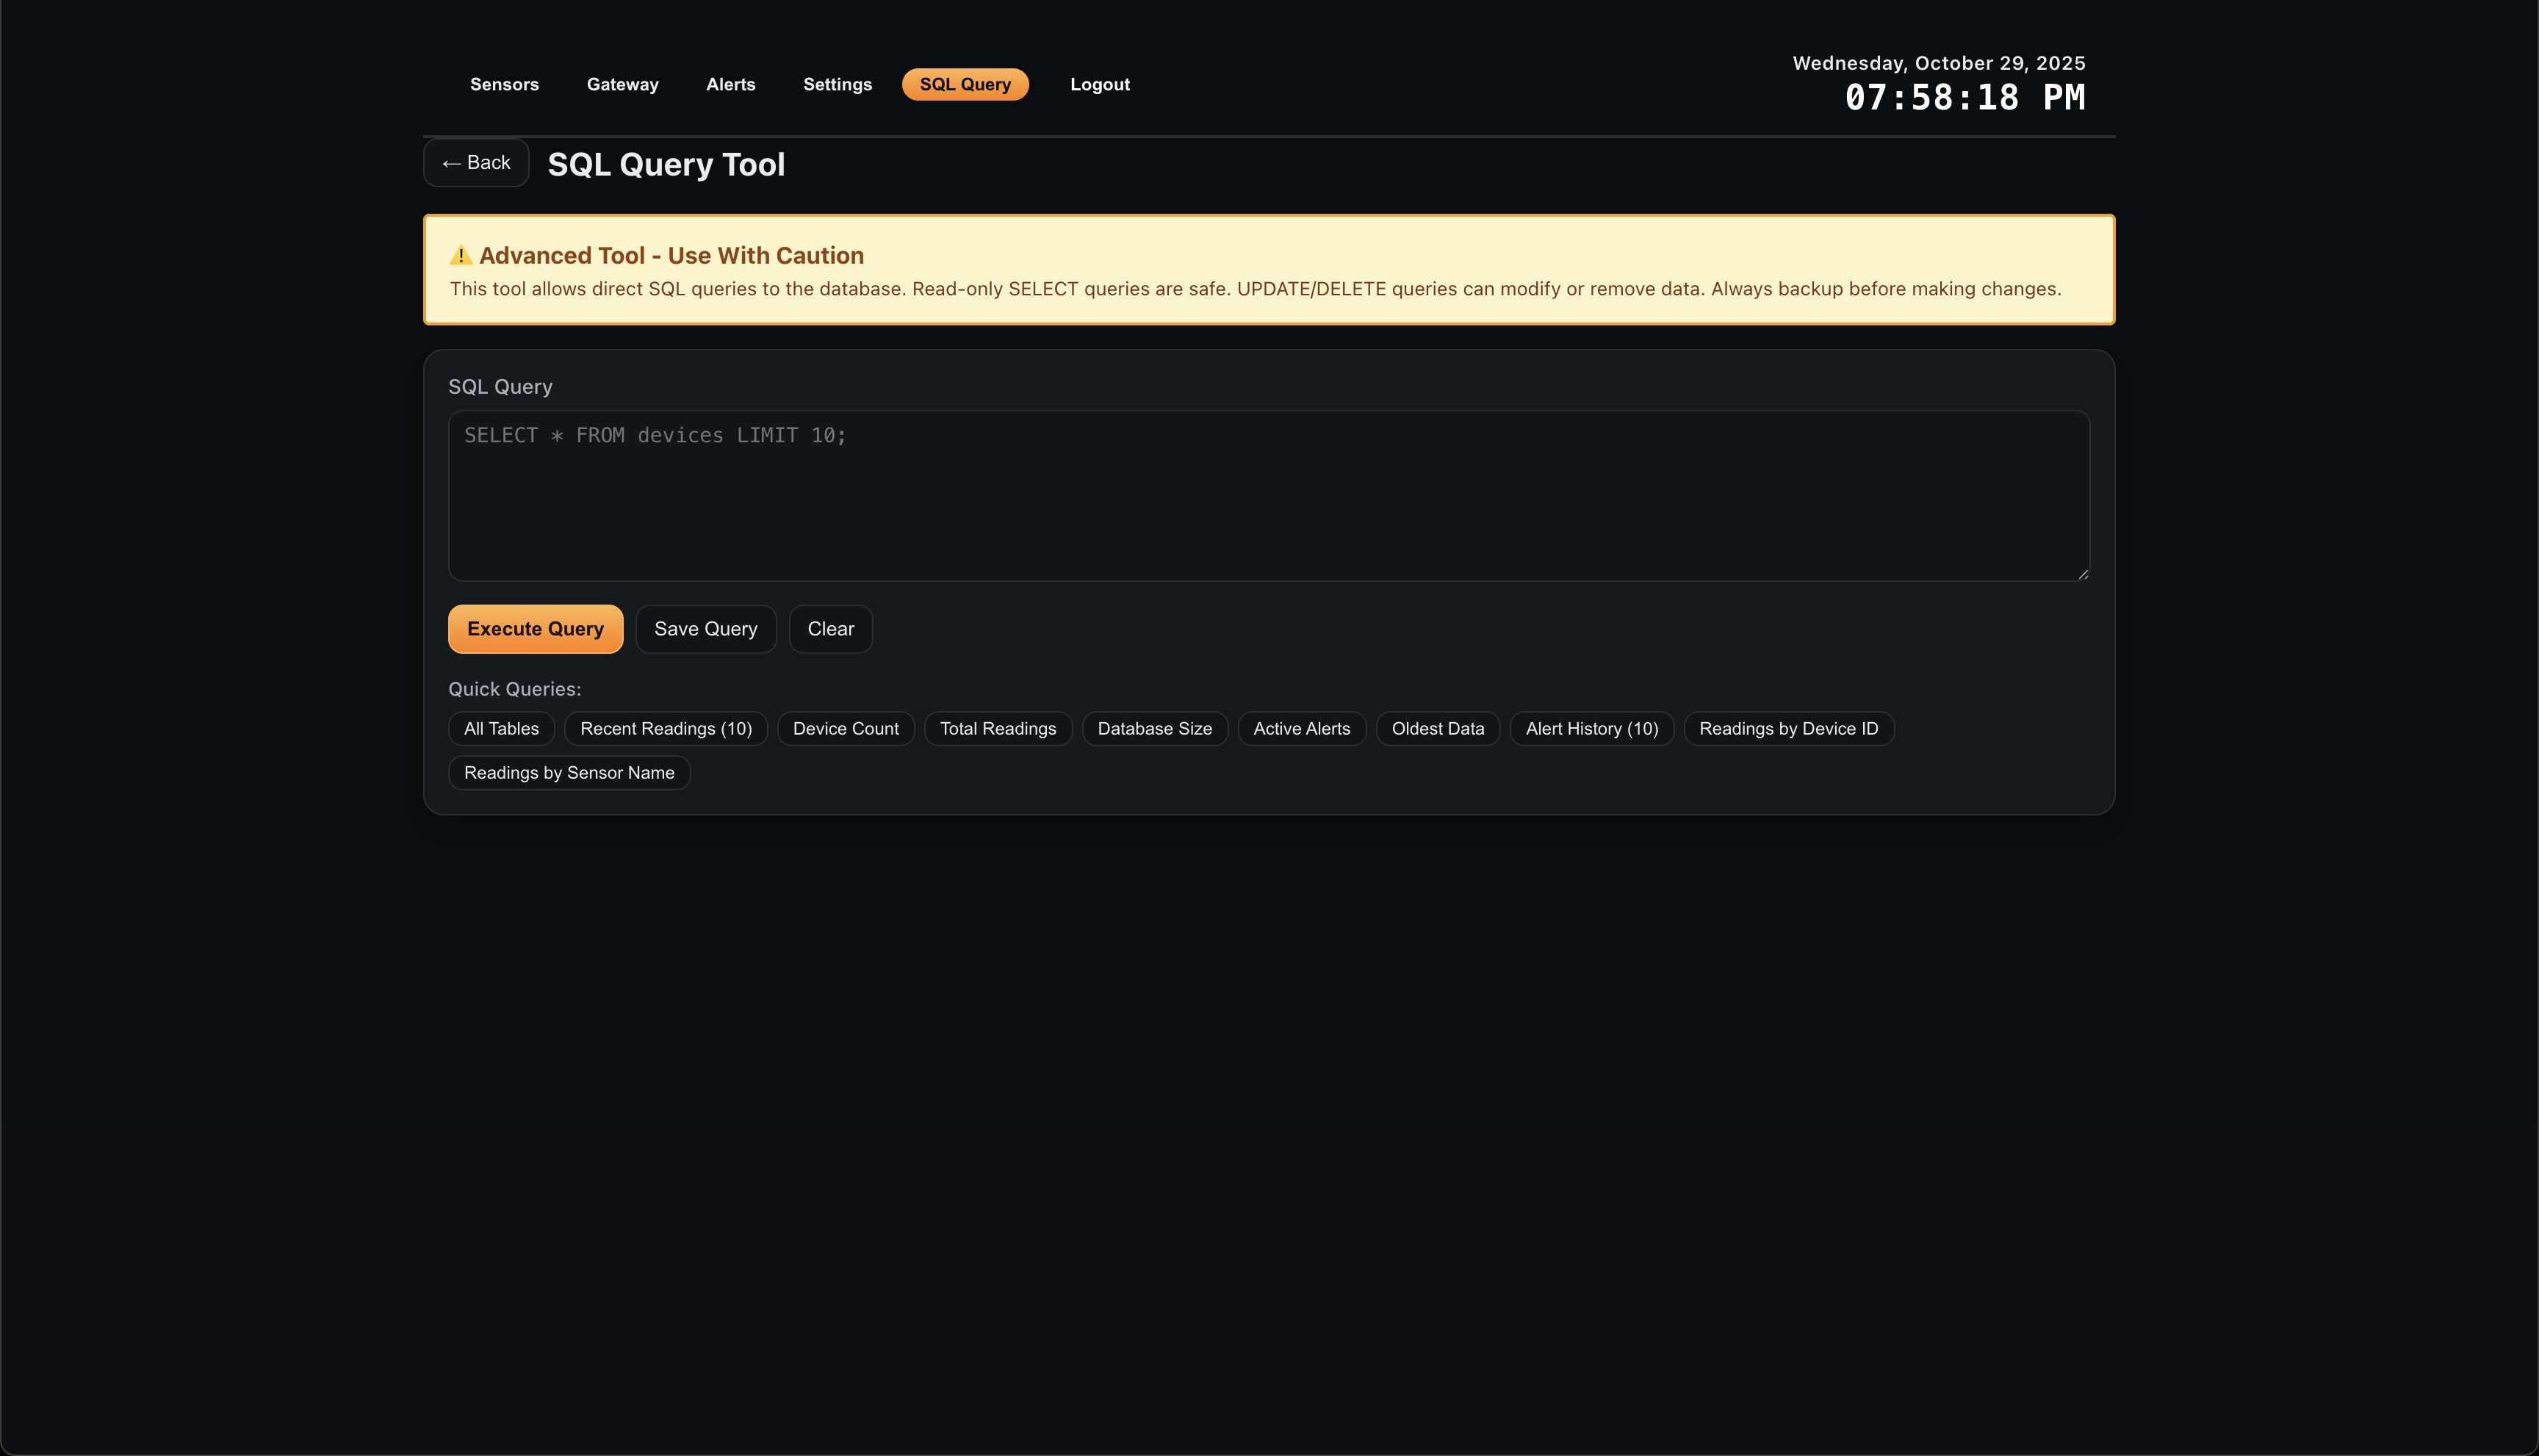Load the All Tables quick query
The image size is (2539, 1456).
501,729
